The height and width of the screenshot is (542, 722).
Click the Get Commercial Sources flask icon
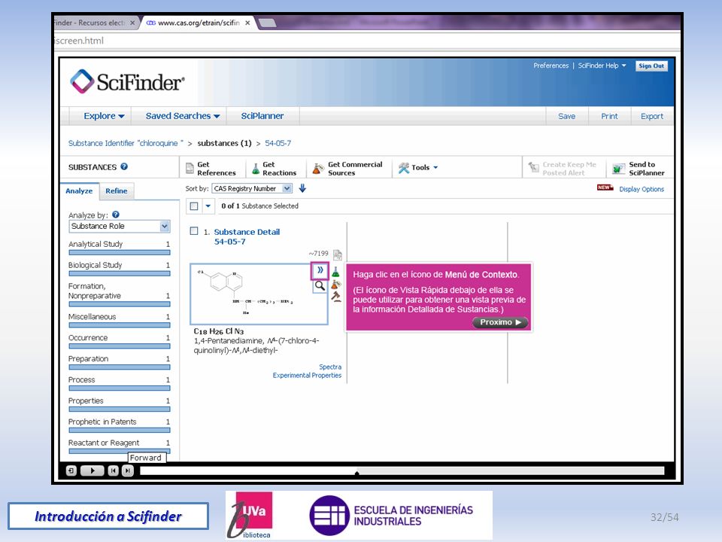(x=317, y=169)
